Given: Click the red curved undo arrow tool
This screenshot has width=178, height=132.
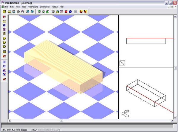Looking at the screenshot, I should [4, 56].
